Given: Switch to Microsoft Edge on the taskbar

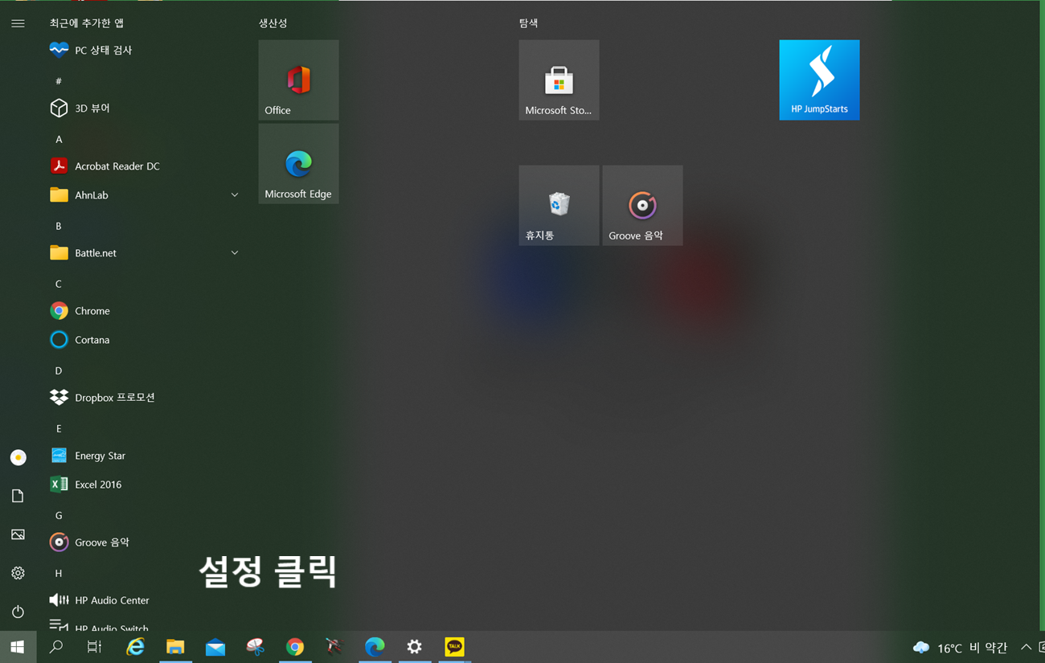Looking at the screenshot, I should pyautogui.click(x=375, y=647).
